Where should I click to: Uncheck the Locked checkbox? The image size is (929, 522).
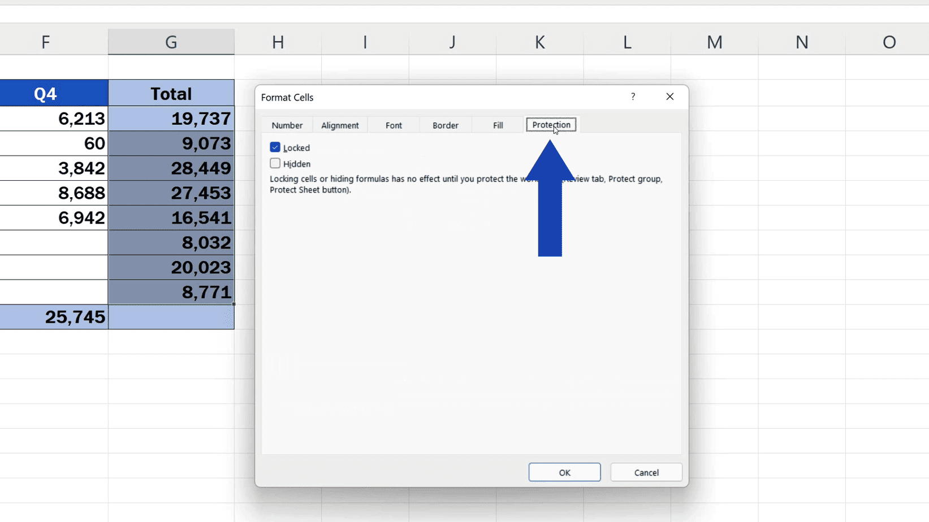(x=275, y=147)
